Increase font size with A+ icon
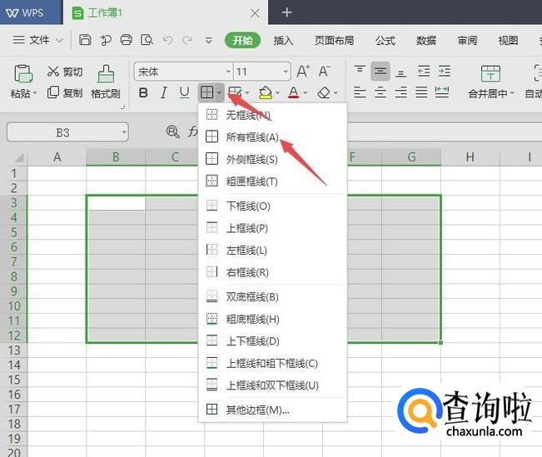542x457 pixels. 303,72
